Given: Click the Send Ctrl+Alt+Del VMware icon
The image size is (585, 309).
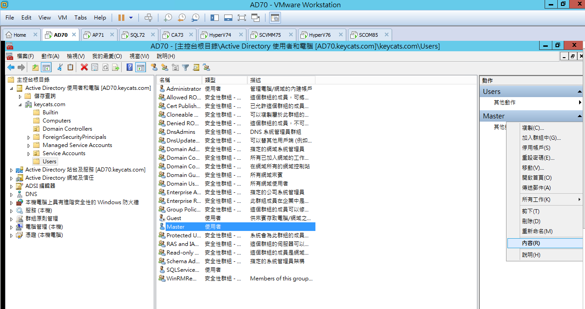Looking at the screenshot, I should click(x=148, y=18).
